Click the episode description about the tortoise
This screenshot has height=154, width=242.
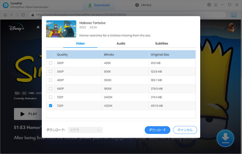pyautogui.click(x=115, y=36)
